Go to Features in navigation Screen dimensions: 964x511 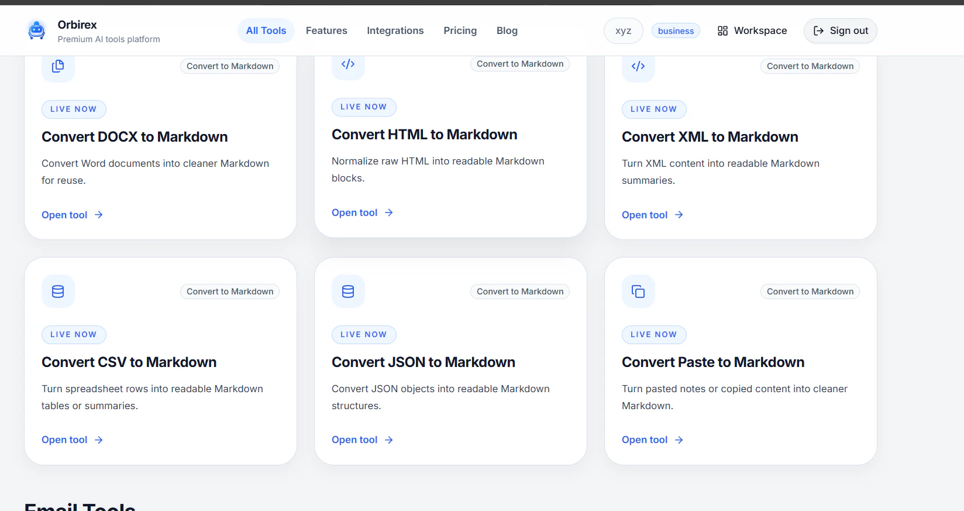pos(326,30)
